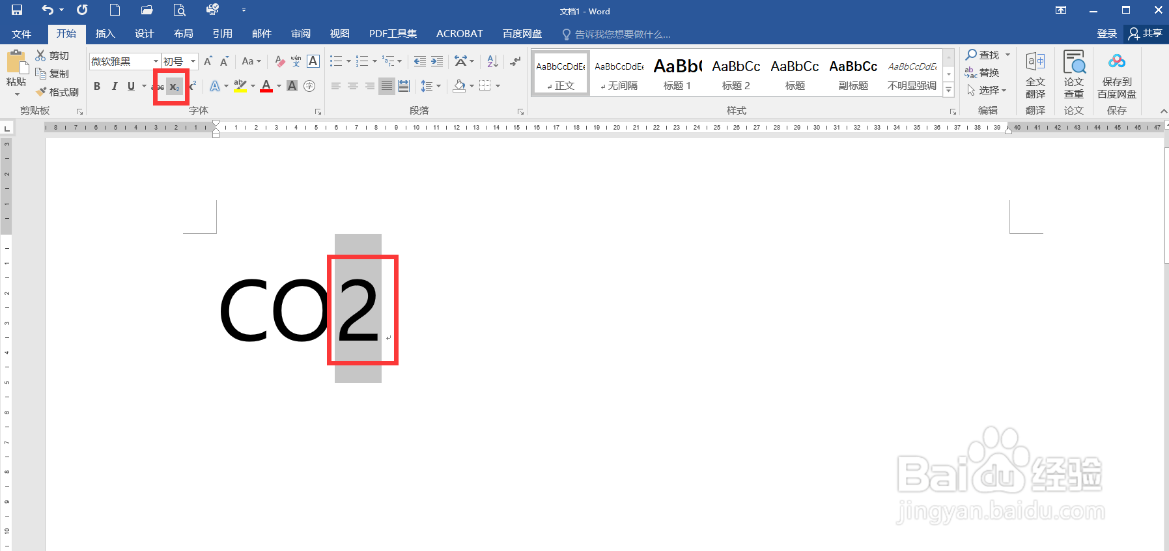
Task: Increase font size with grow font icon
Action: click(208, 61)
